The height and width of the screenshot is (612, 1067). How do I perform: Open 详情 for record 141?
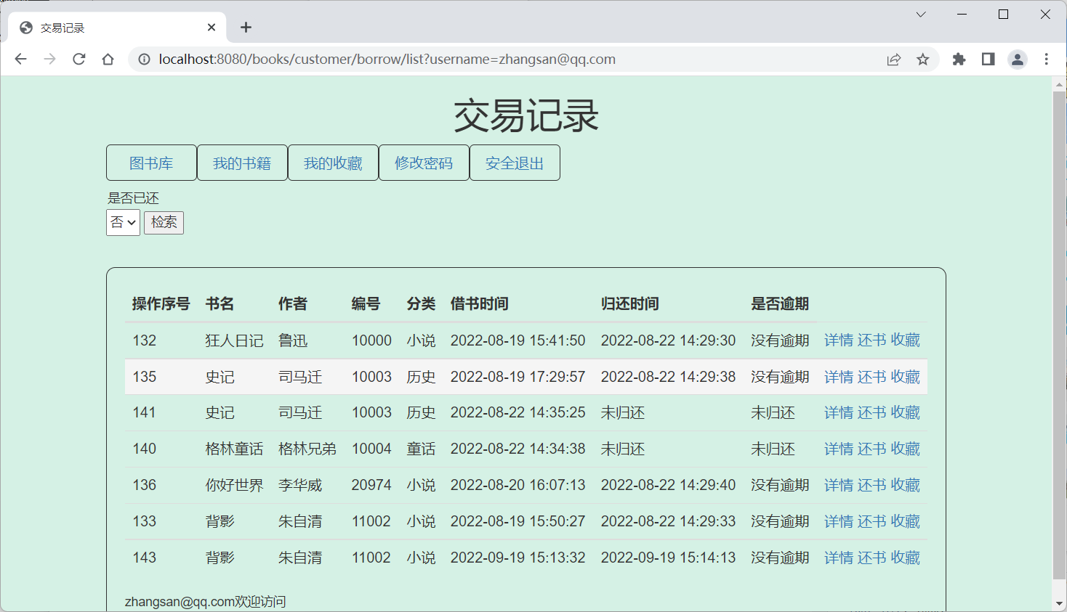[839, 412]
